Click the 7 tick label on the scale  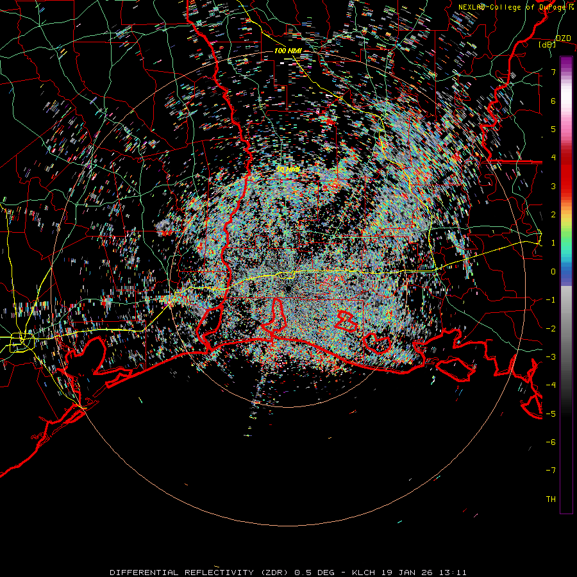(x=553, y=72)
